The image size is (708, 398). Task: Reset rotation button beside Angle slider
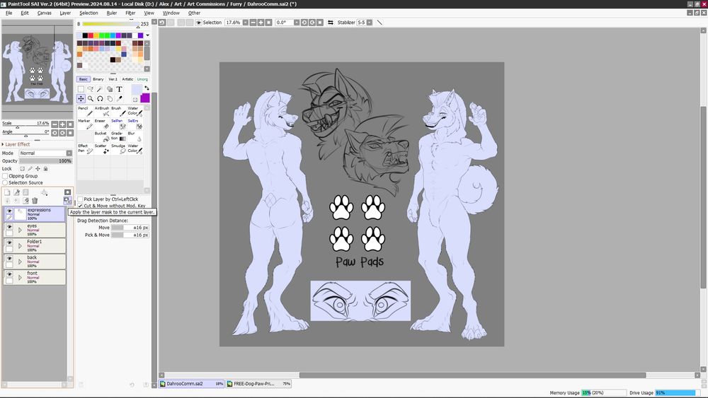click(70, 133)
